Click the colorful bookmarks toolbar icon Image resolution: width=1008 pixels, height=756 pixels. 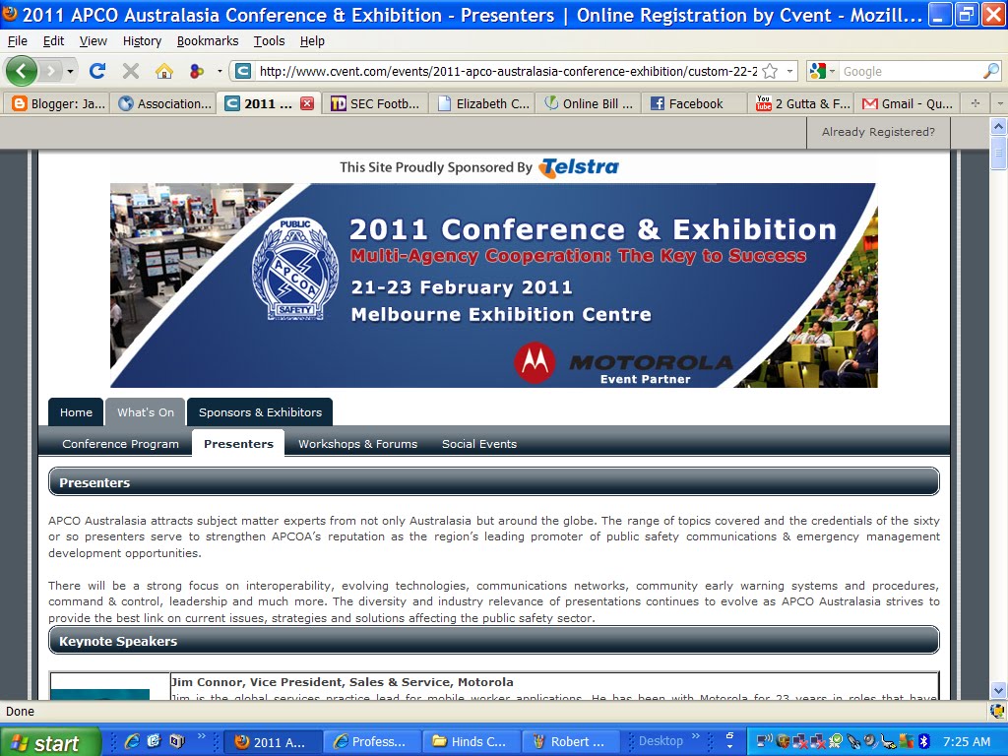click(197, 71)
